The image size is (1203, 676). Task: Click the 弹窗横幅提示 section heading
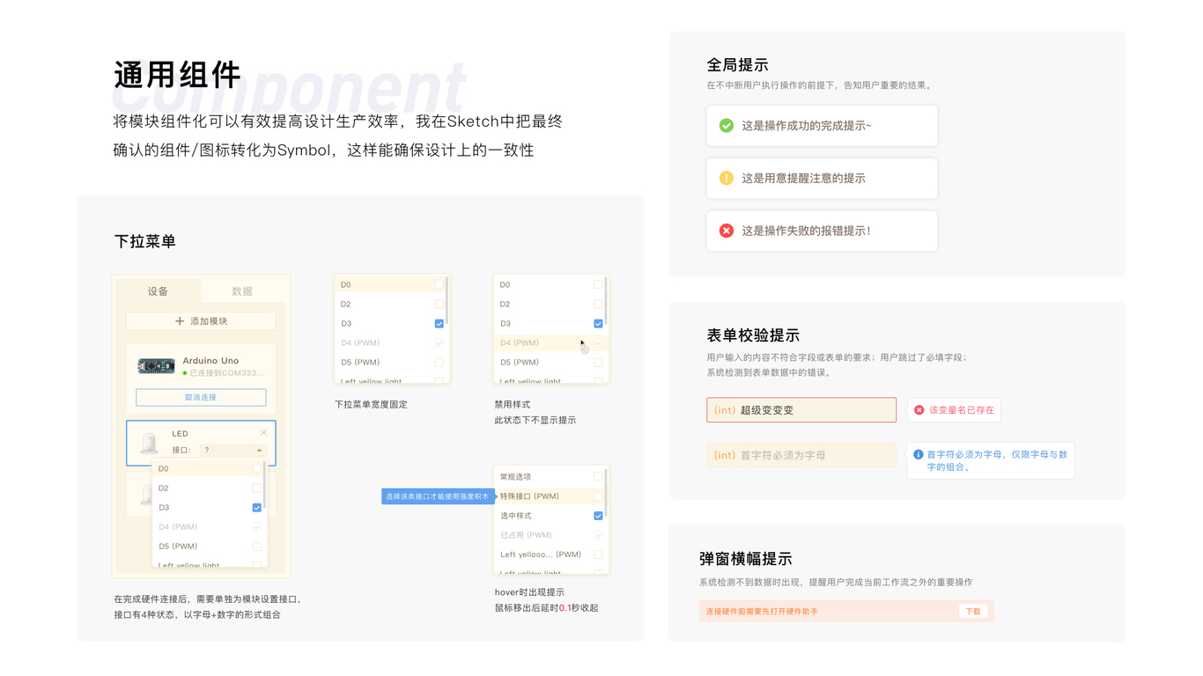(x=746, y=559)
